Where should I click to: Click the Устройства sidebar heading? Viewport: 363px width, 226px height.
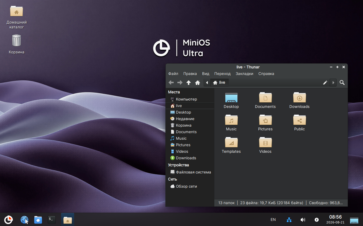click(179, 165)
